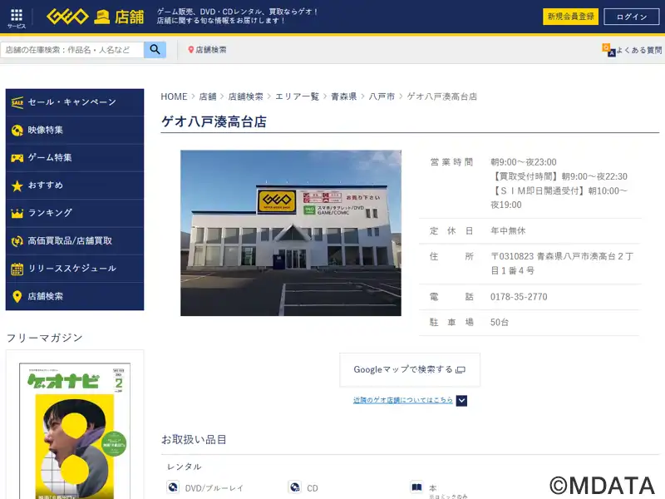Click the store title ゲオ八戸湊高台店 heading
The width and height of the screenshot is (665, 499).
click(214, 121)
